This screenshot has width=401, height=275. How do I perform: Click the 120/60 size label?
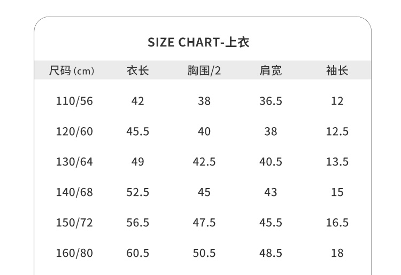74,131
